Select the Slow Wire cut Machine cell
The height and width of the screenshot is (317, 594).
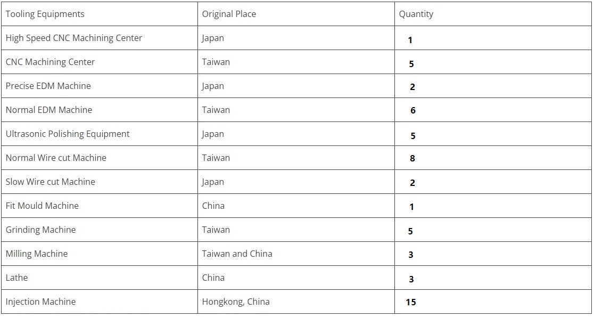click(x=51, y=182)
